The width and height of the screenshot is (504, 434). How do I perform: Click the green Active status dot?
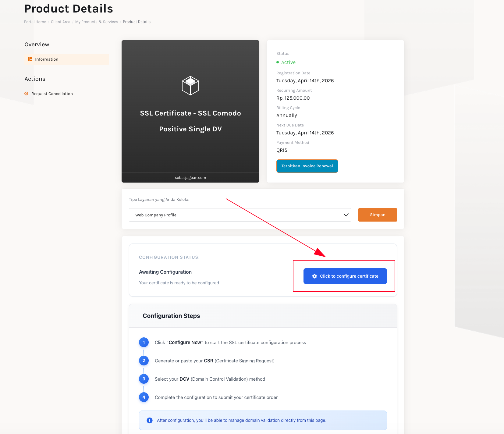coord(278,62)
